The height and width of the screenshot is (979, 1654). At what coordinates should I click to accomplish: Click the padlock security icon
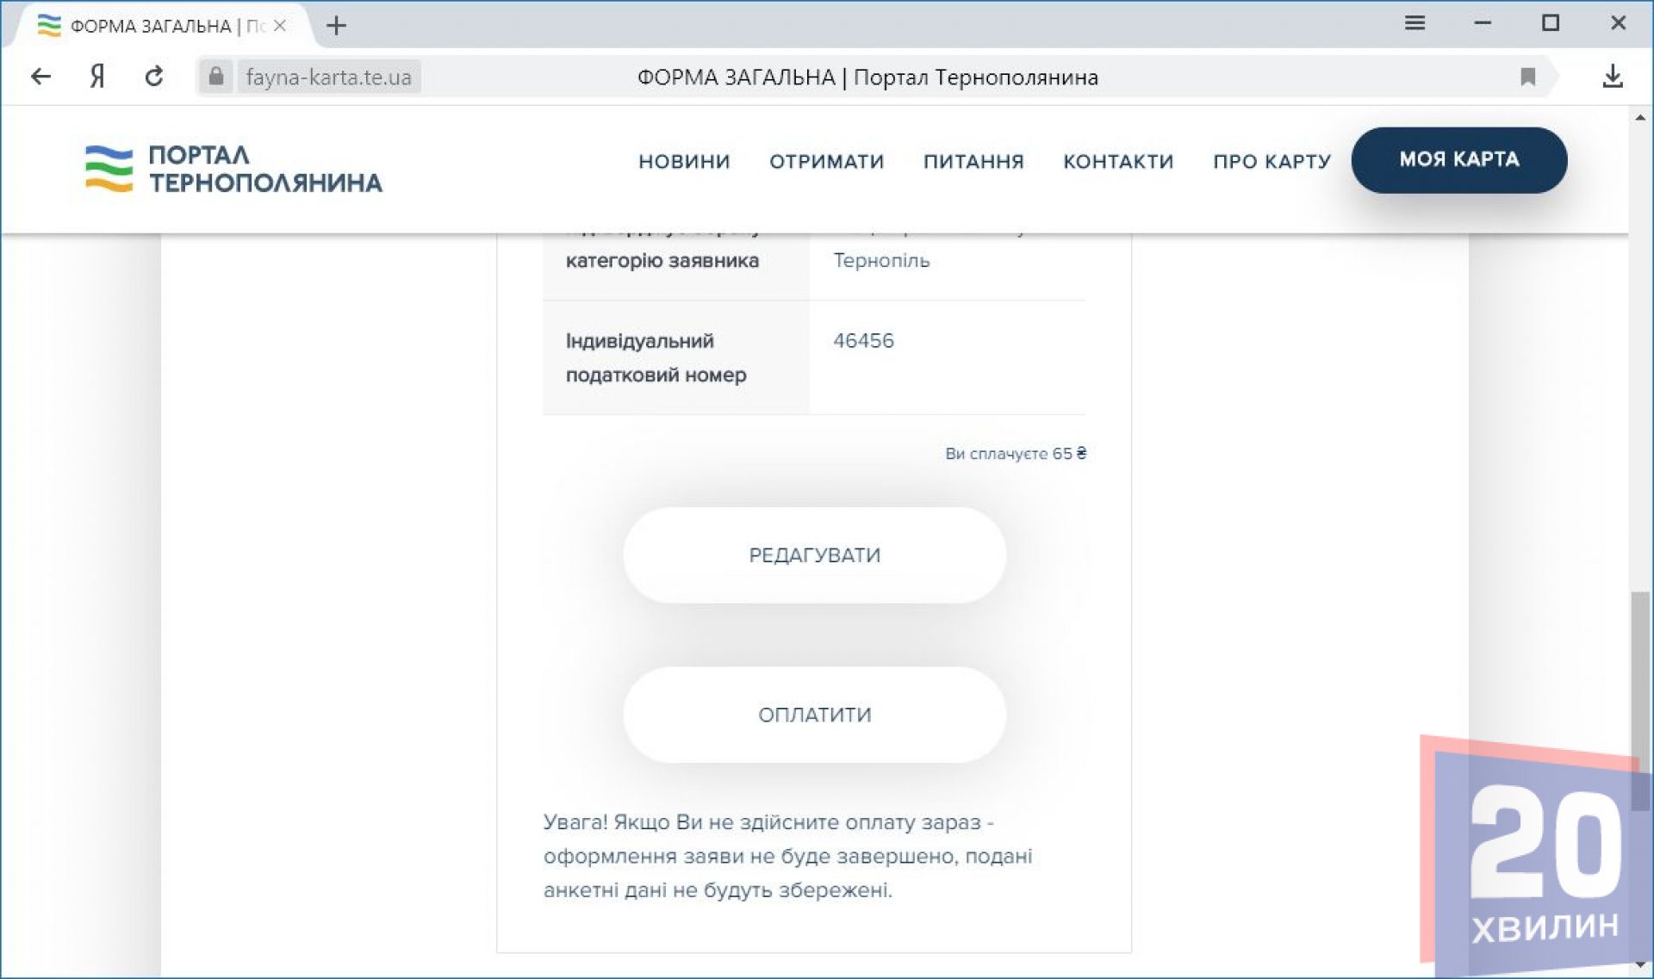[x=216, y=77]
